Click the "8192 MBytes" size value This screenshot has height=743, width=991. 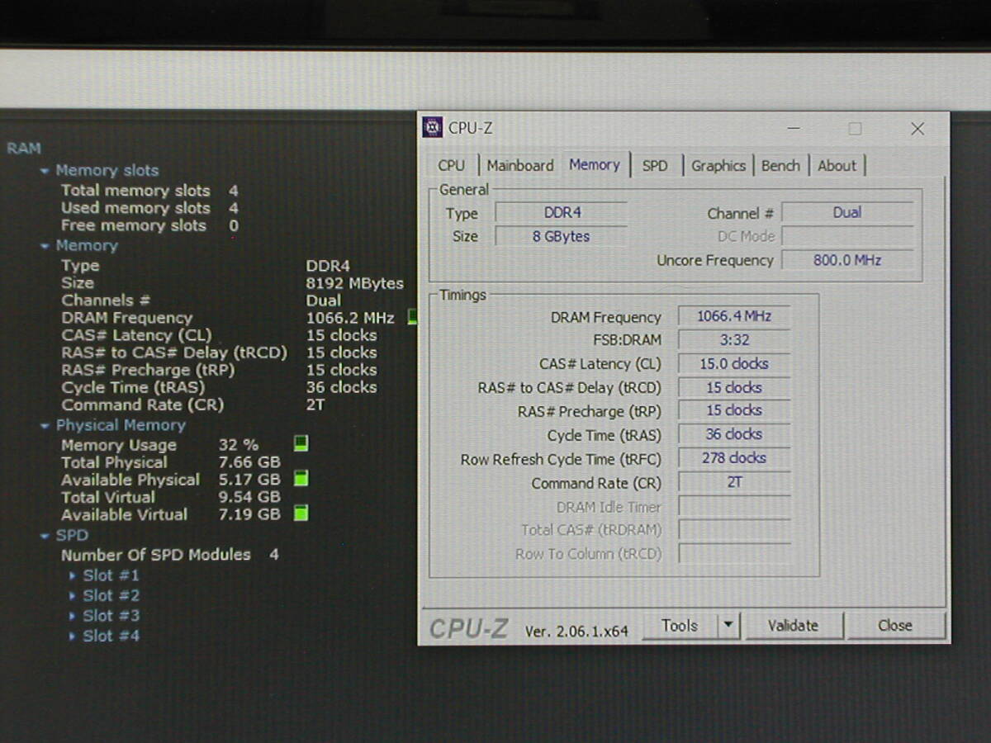[355, 283]
